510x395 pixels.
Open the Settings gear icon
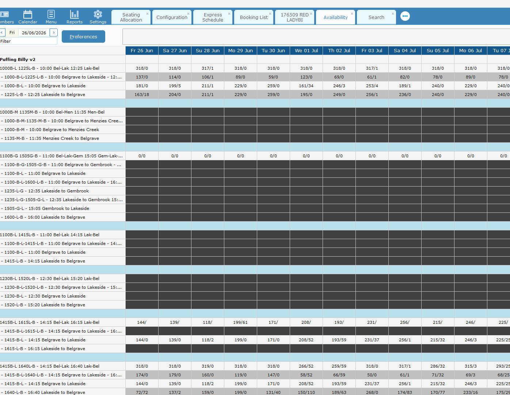[98, 15]
